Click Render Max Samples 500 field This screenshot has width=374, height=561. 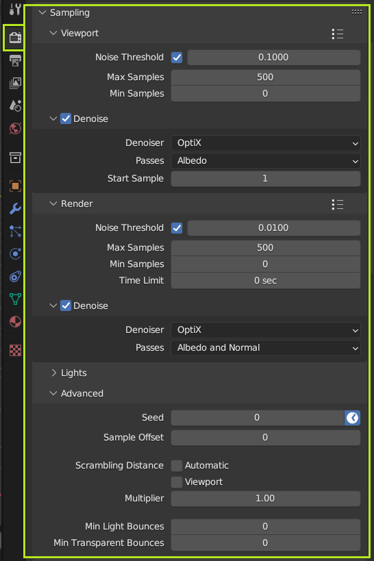point(266,247)
